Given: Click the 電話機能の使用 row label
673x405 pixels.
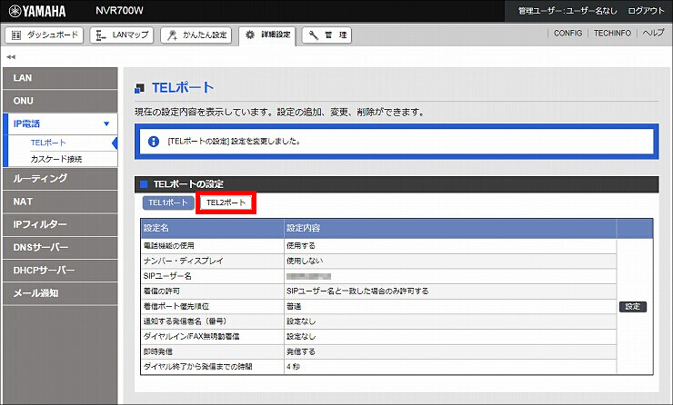Looking at the screenshot, I should [x=168, y=246].
